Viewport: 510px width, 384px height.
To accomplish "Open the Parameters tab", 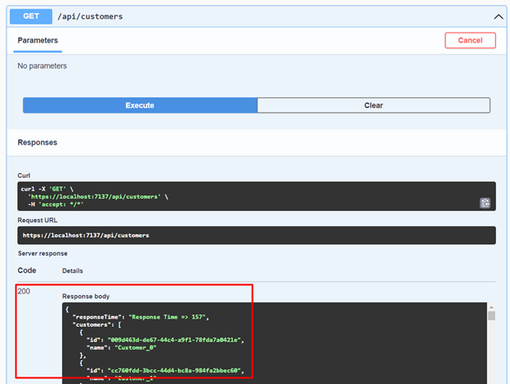I will tap(38, 40).
